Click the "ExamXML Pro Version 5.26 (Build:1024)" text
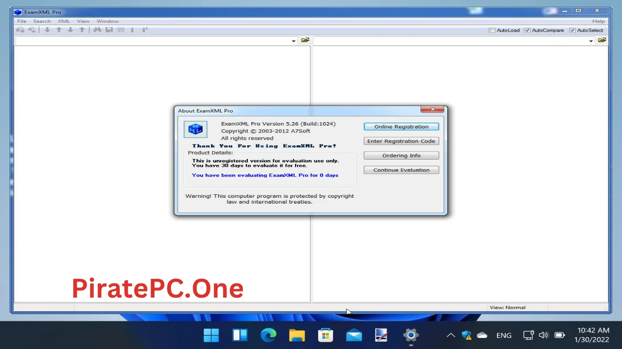 pyautogui.click(x=278, y=124)
